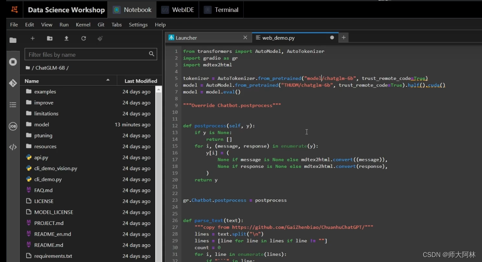
Task: Switch to the Terminal view
Action: [221, 10]
